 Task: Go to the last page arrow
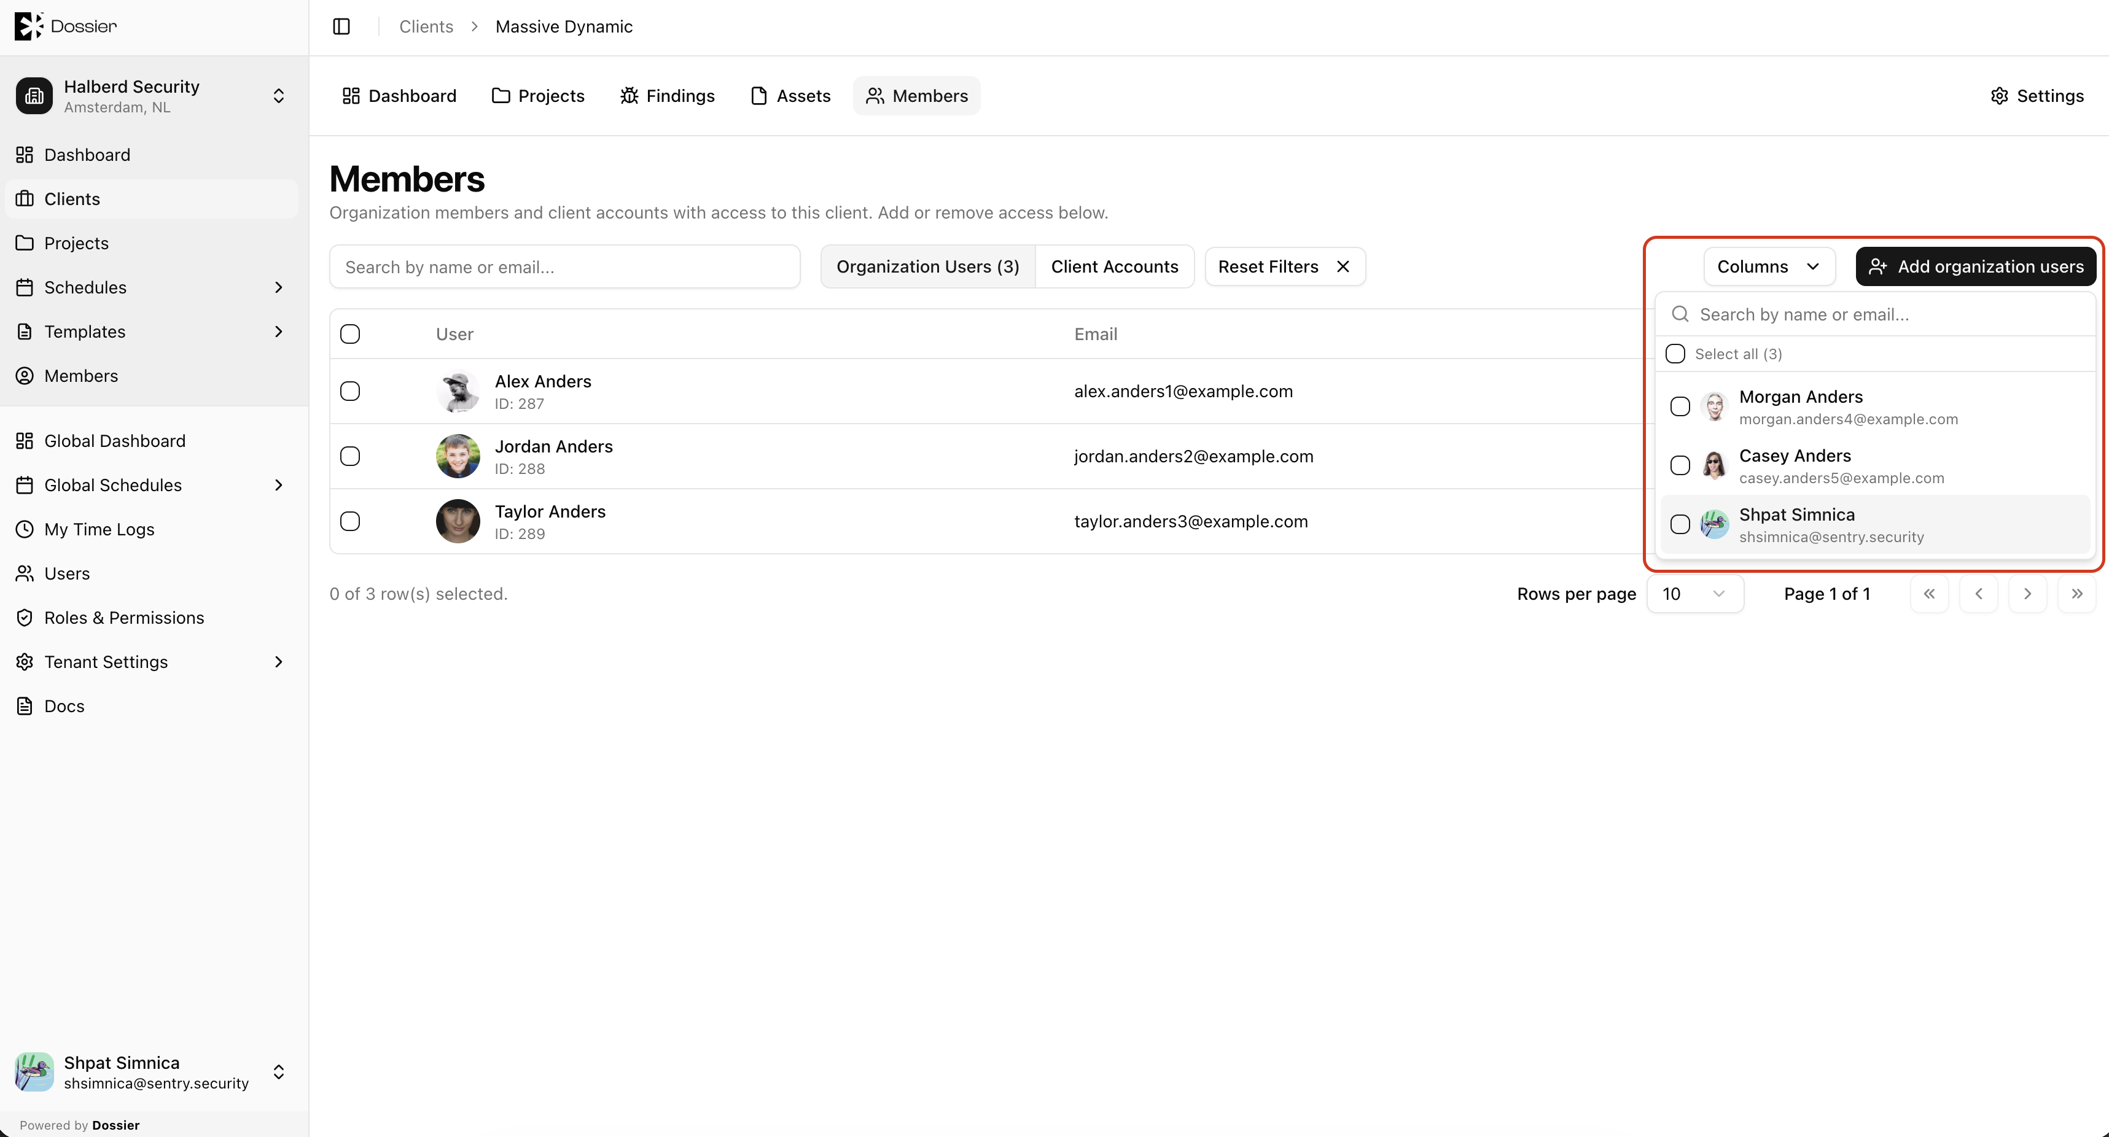(2076, 594)
